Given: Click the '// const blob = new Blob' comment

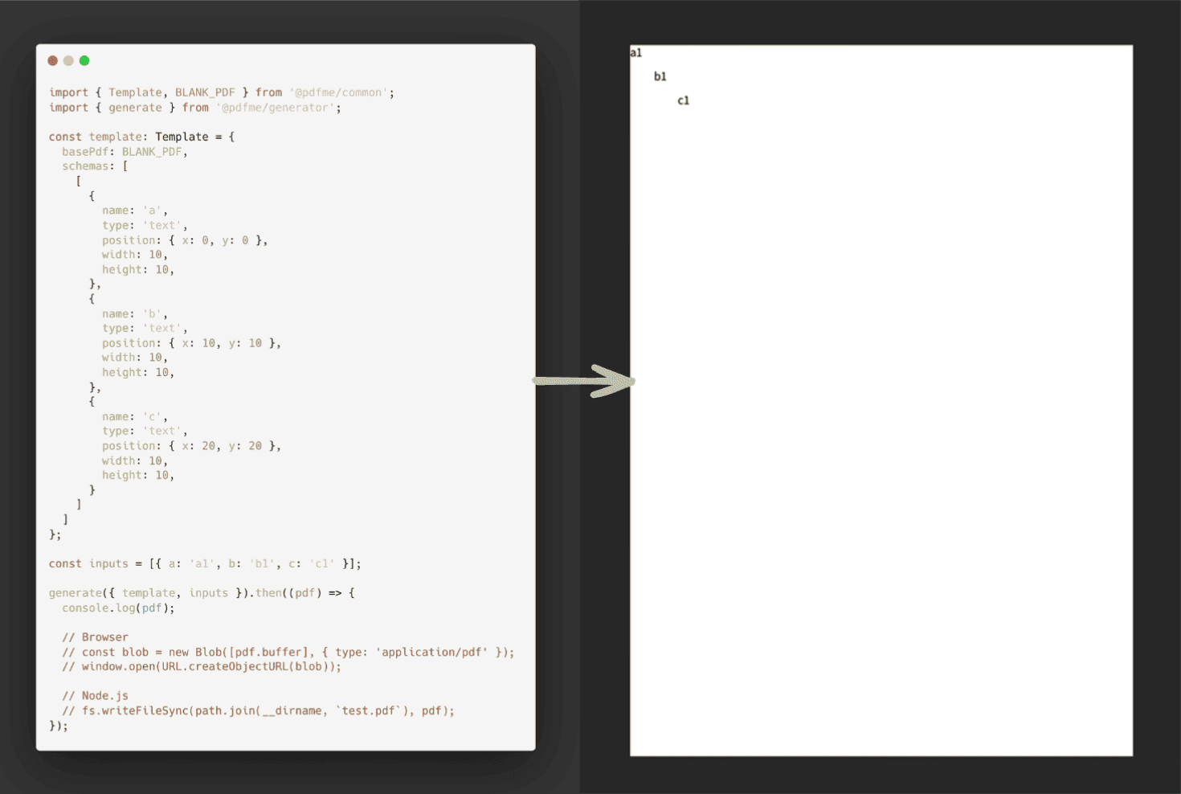Looking at the screenshot, I should 288,652.
